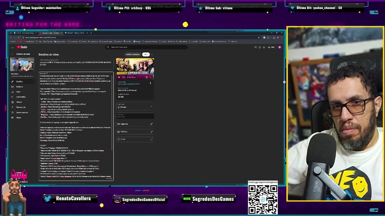Reload the page in the browser
The image size is (385, 216).
click(18, 37)
